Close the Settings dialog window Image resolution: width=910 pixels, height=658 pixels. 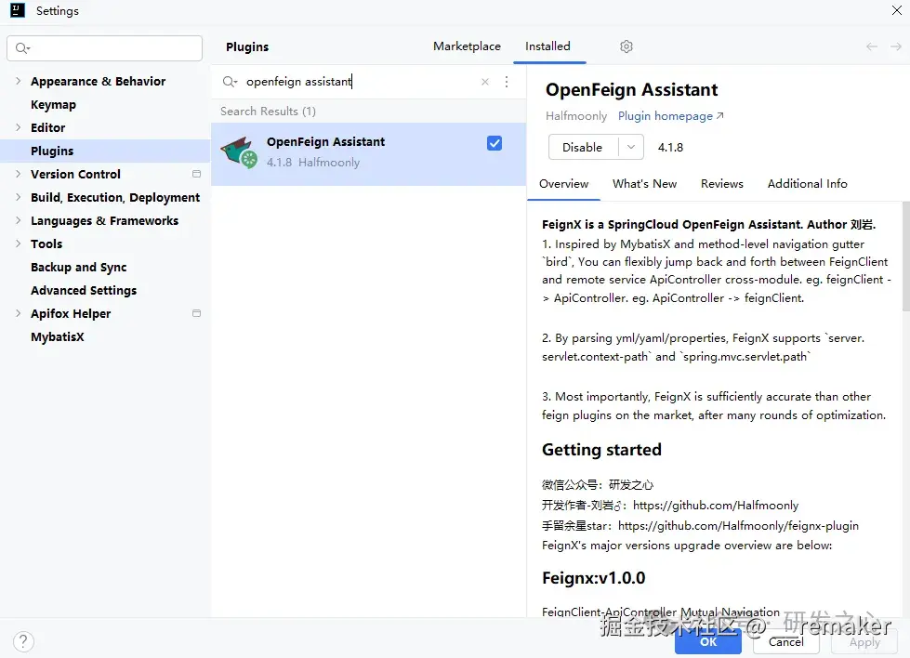coord(896,10)
